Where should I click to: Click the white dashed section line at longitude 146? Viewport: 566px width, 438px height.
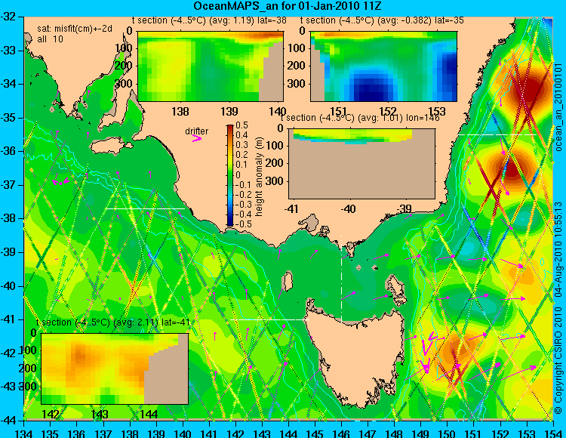(341, 279)
